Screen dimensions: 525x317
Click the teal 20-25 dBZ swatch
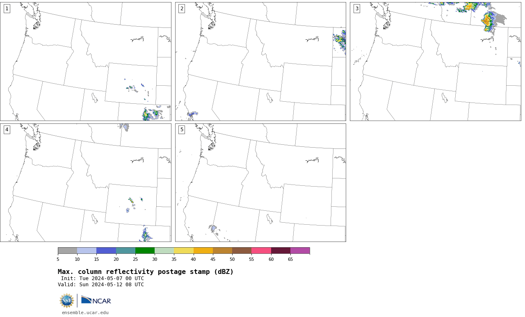(x=126, y=251)
